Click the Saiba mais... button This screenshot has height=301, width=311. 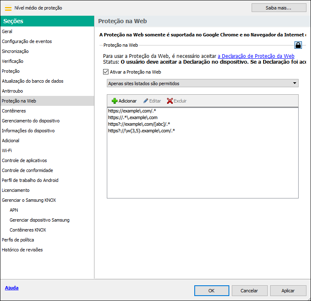(x=279, y=8)
